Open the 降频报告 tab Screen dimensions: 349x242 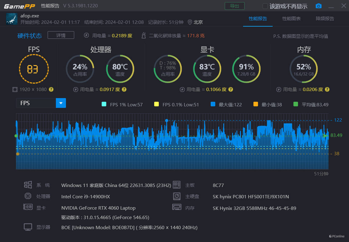pos(325,19)
